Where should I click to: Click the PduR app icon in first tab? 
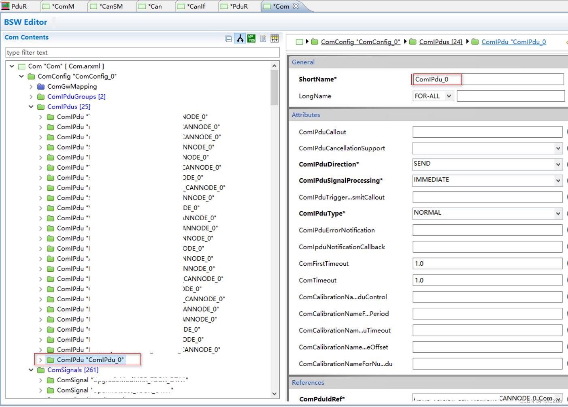[x=6, y=6]
